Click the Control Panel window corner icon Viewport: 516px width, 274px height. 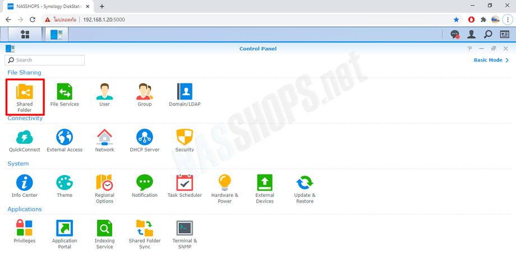point(10,49)
